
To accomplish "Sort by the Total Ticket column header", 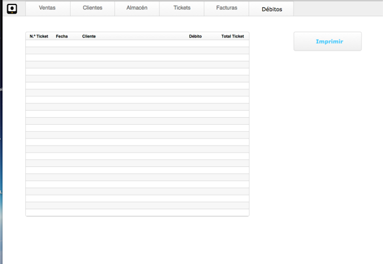I will point(233,36).
